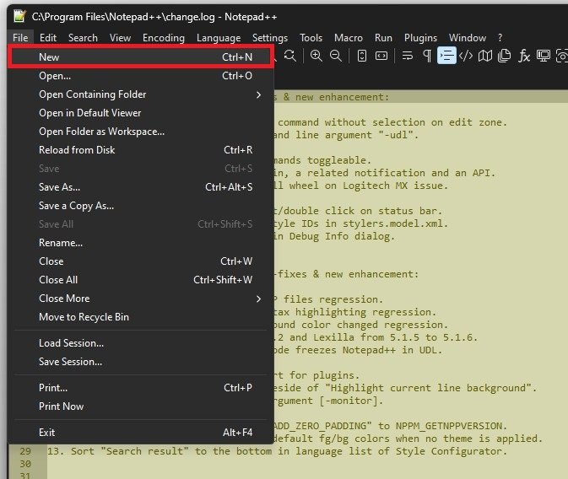
Task: Click the Synchronize Horizontal Scrolling icon
Action: pos(381,56)
